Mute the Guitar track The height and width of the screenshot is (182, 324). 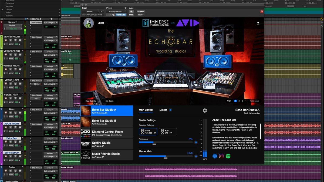[x=20, y=171]
